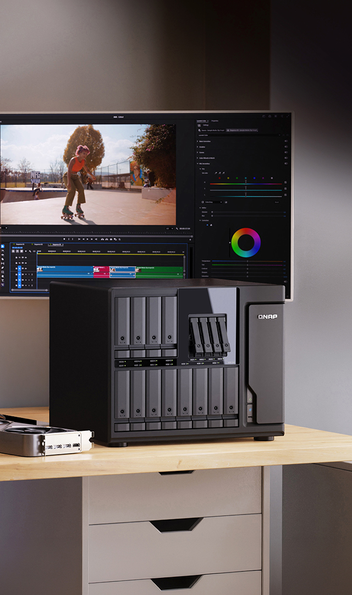This screenshot has width=352, height=595.
Task: Click the add color eyedropper in HSL Secondary
Action: tap(219, 173)
